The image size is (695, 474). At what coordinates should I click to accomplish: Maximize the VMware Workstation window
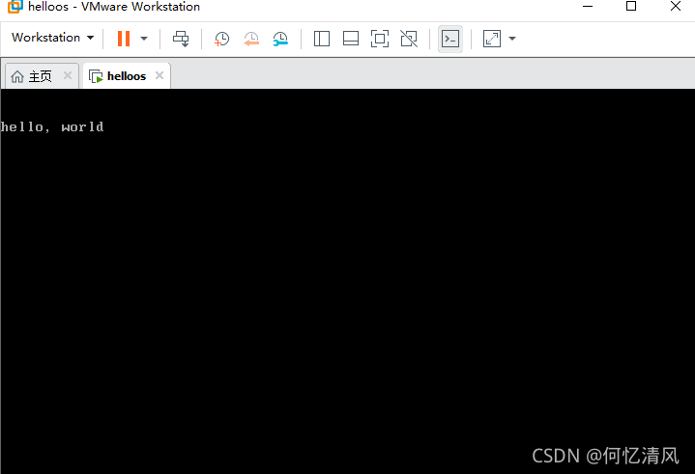631,6
